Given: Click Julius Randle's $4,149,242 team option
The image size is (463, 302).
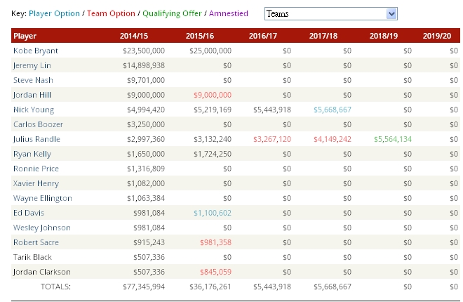Looking at the screenshot, I should coord(333,139).
